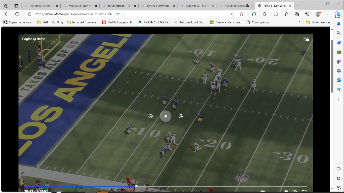
Task: Enable picture-in-picture mode for video
Action: 306,39
